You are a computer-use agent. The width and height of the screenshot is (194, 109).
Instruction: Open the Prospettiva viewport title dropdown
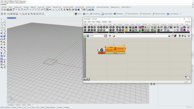(15, 18)
